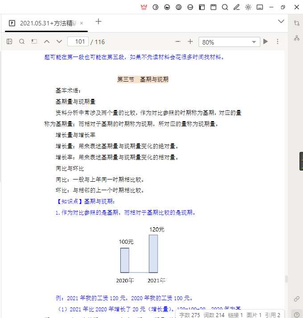Start presentation play button
Image resolution: width=303 pixels, height=318 pixels.
266,41
